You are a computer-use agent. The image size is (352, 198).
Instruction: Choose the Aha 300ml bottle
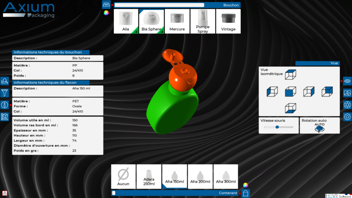coord(226,176)
